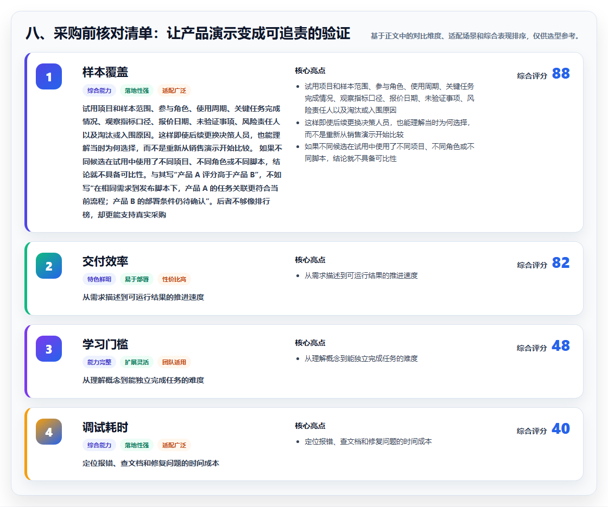Click 核心亮点 heading in 学习门槛 card
Screen dimensions: 608x507
point(310,343)
